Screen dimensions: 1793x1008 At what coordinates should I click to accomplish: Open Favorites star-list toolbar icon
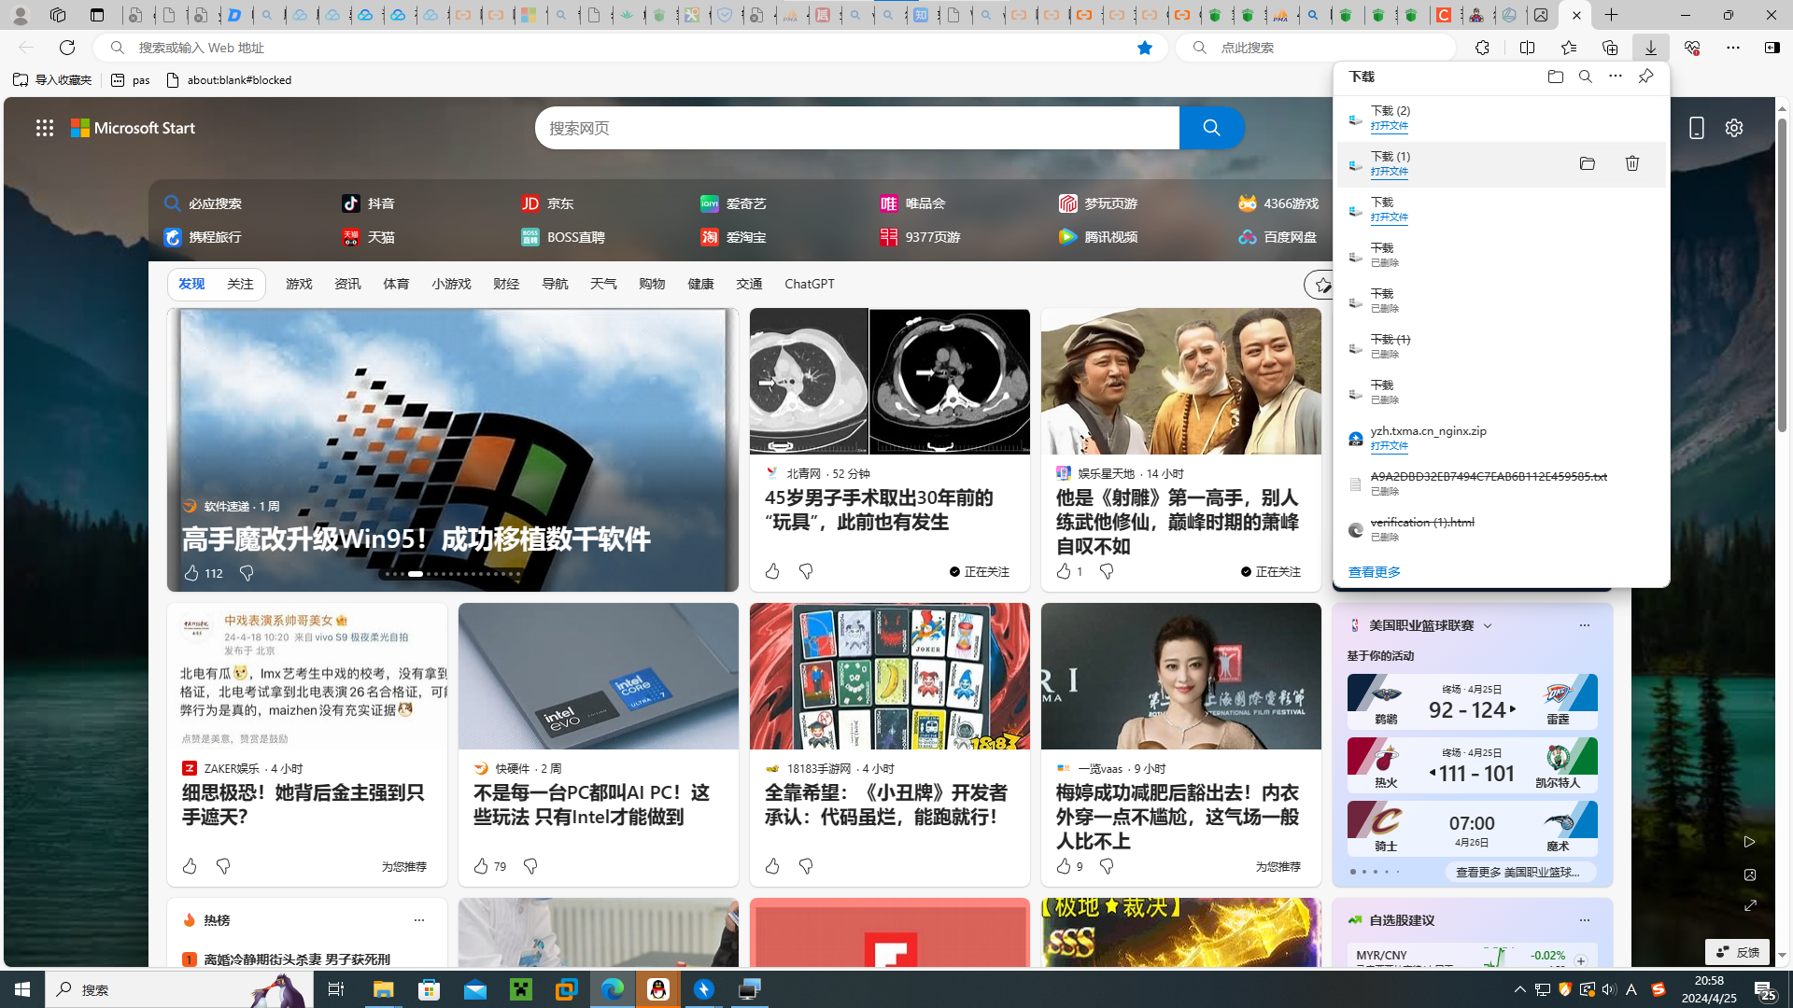(x=1568, y=48)
